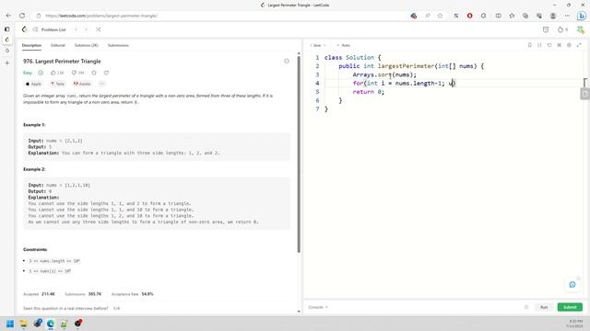590x331 pixels.
Task: Switch to the Editorial tab
Action: tap(58, 45)
